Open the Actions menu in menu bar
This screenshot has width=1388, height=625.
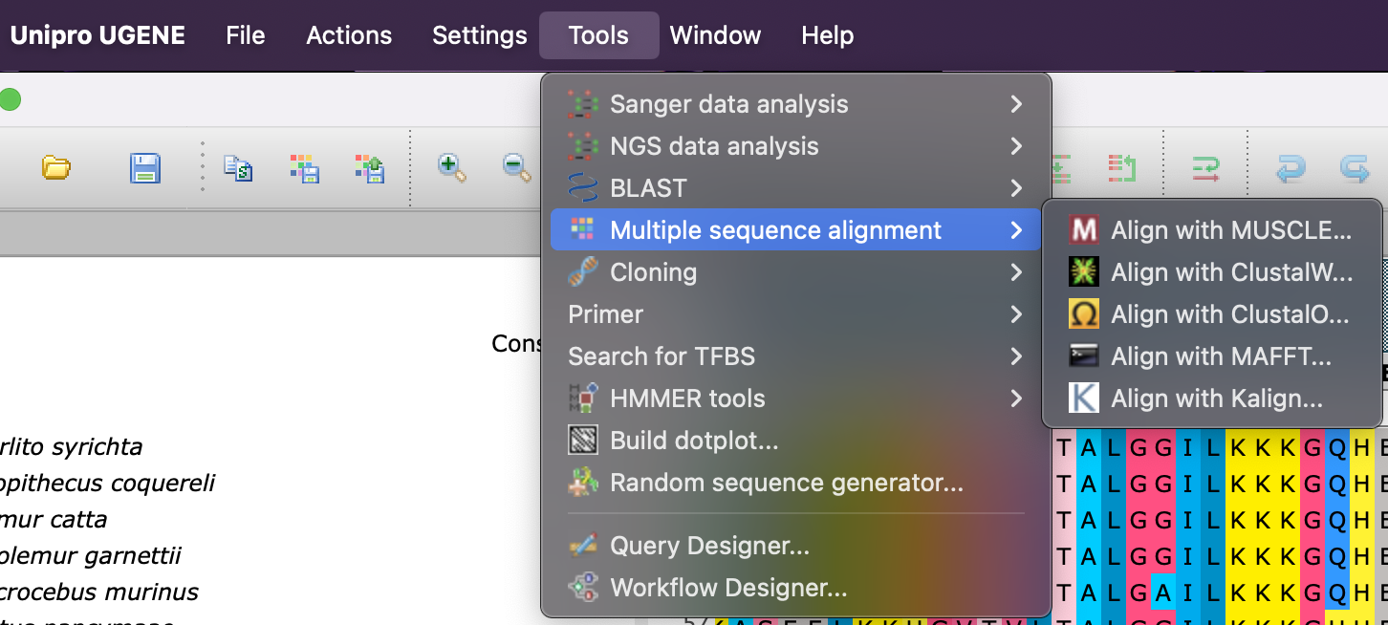349,35
